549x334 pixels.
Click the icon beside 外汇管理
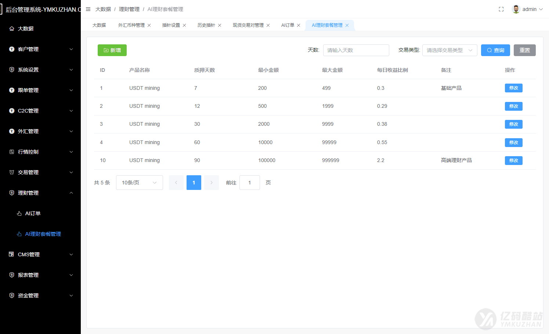(12, 131)
